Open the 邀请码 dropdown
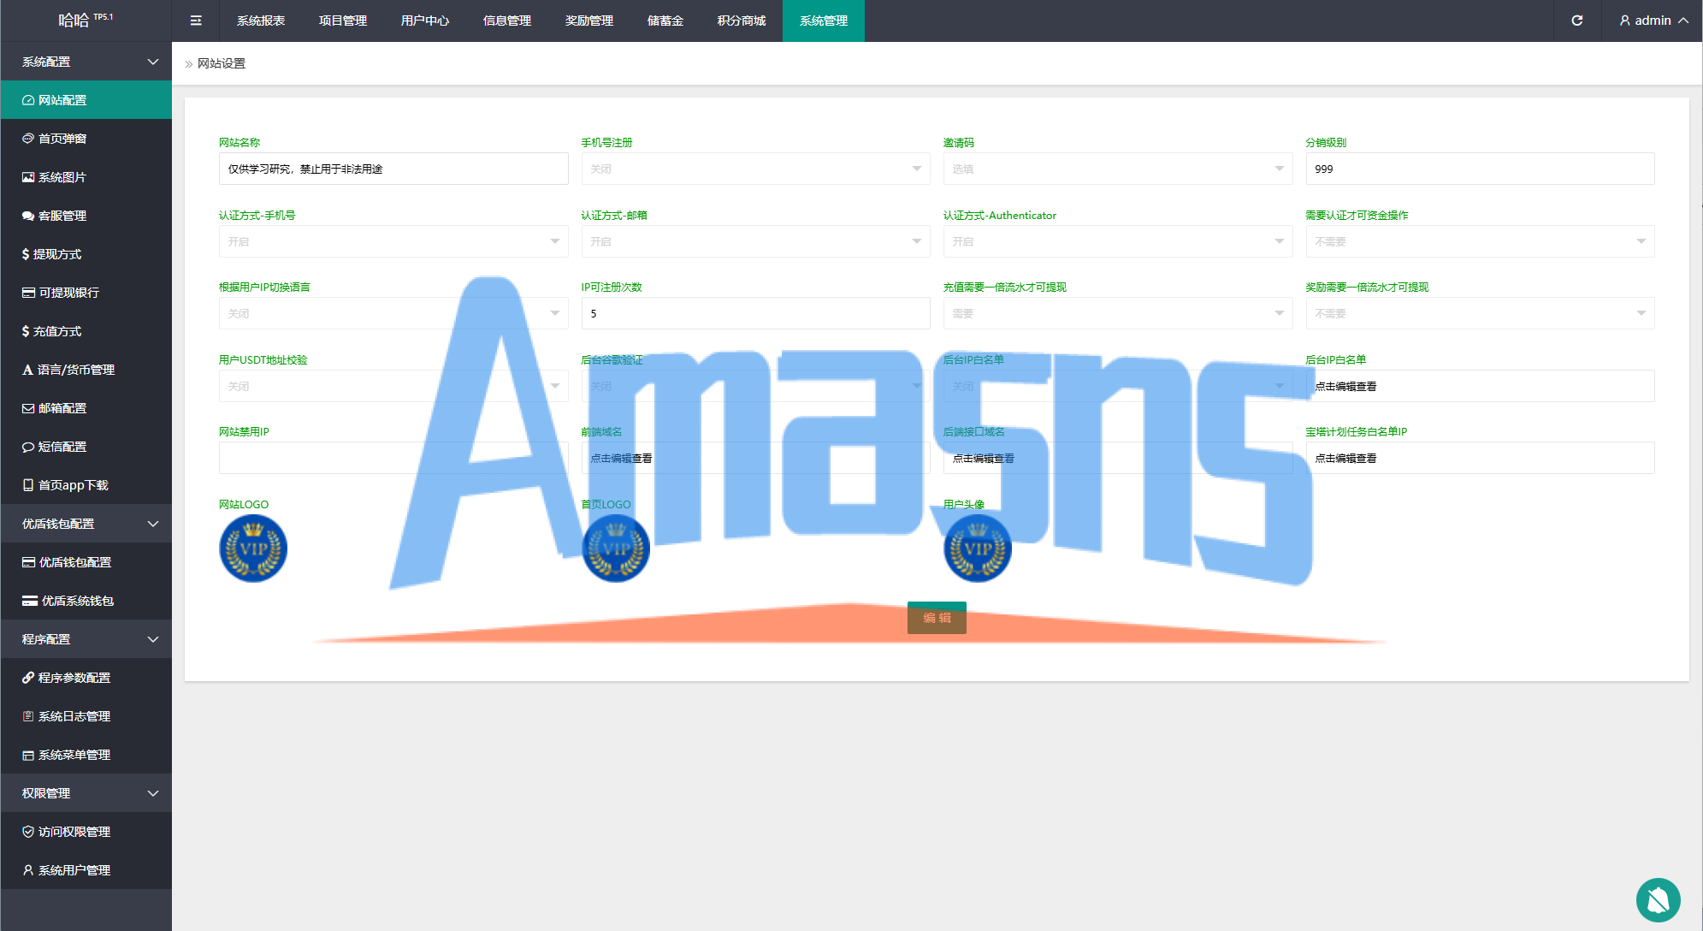 click(x=1117, y=169)
